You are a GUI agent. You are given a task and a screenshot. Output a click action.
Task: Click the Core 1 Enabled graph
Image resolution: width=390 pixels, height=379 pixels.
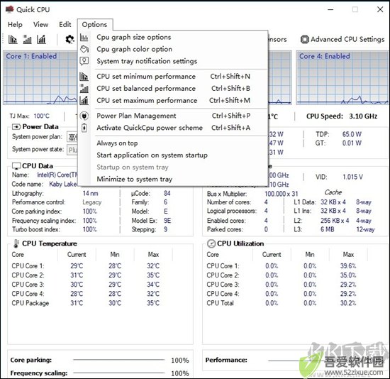point(40,77)
